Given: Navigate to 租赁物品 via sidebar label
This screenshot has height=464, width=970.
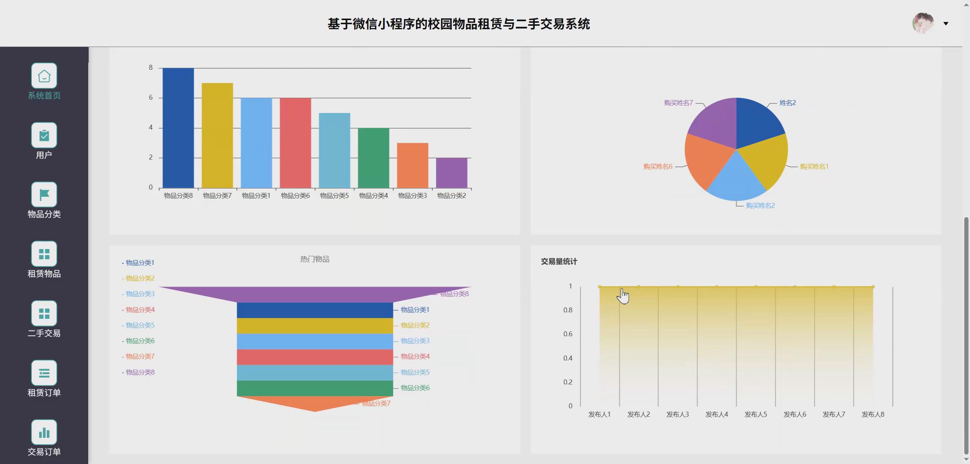Looking at the screenshot, I should tap(44, 274).
